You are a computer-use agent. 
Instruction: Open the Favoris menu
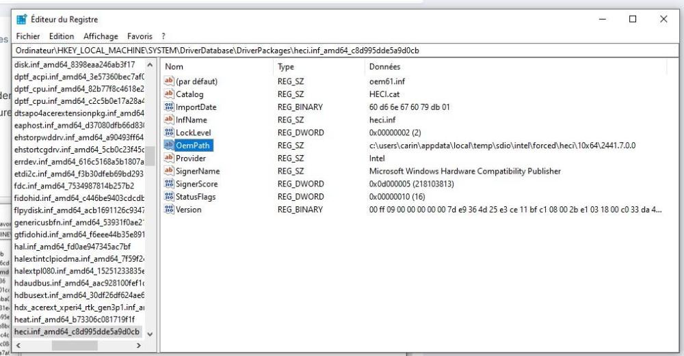pyautogui.click(x=140, y=36)
